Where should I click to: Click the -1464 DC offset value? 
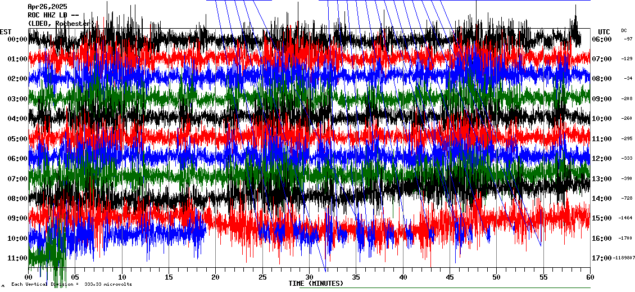pos(625,218)
